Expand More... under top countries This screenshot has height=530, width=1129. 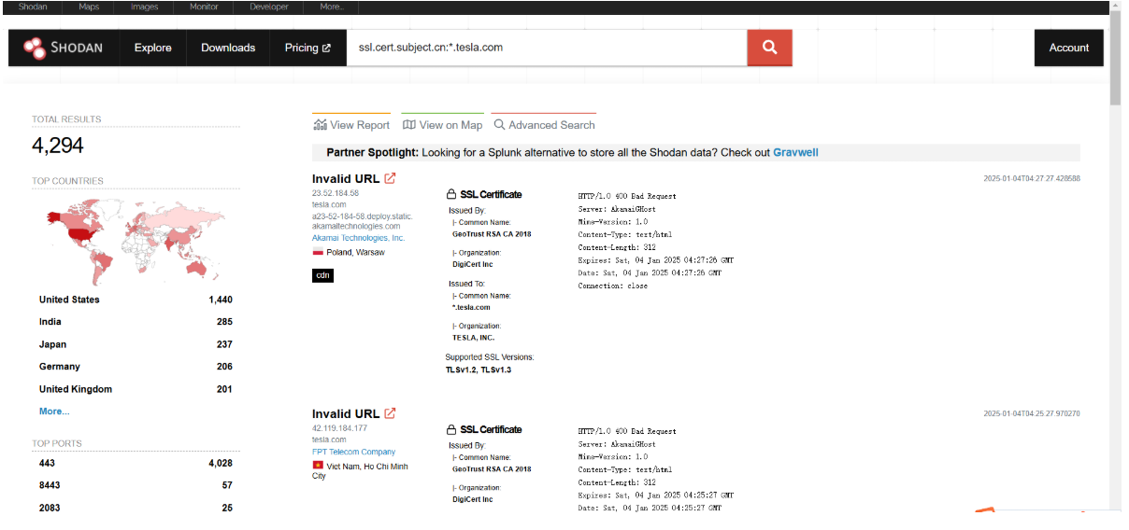click(x=54, y=411)
